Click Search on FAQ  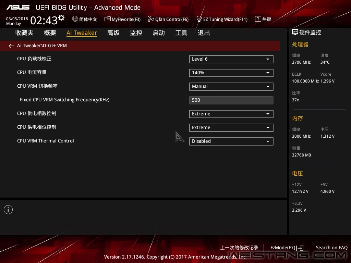click(x=331, y=248)
